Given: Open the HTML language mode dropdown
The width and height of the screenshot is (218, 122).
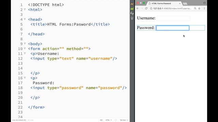Looking at the screenshot, I should pyautogui.click(x=109, y=120).
